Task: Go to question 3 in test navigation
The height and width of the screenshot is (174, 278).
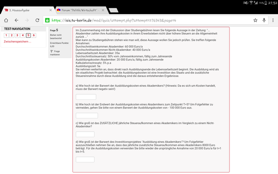Action: [17, 35]
